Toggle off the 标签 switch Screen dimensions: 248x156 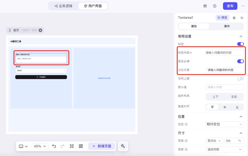point(240,44)
